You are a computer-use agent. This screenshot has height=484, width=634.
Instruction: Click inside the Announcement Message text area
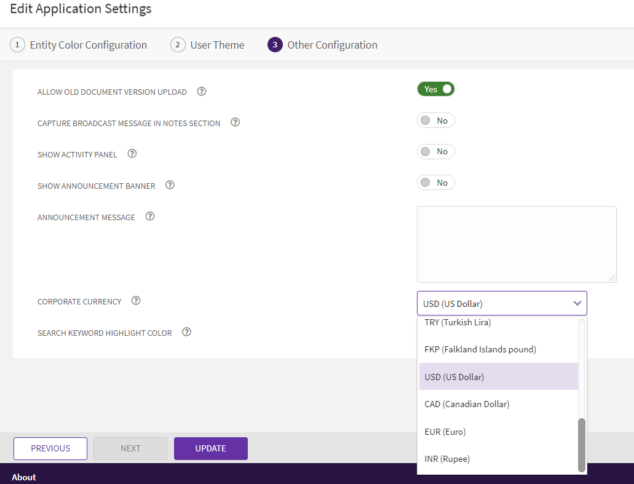click(x=516, y=244)
